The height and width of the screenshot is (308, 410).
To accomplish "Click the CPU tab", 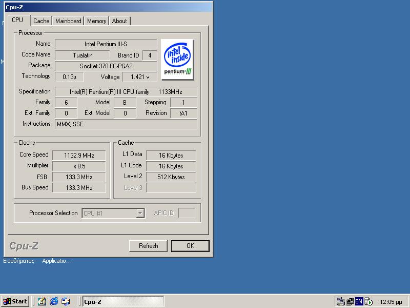I will 17,20.
